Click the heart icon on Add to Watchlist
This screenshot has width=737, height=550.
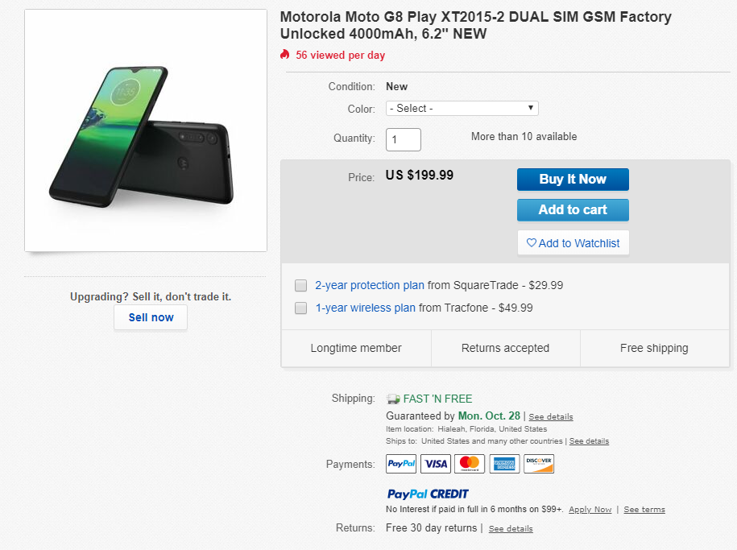pos(531,242)
